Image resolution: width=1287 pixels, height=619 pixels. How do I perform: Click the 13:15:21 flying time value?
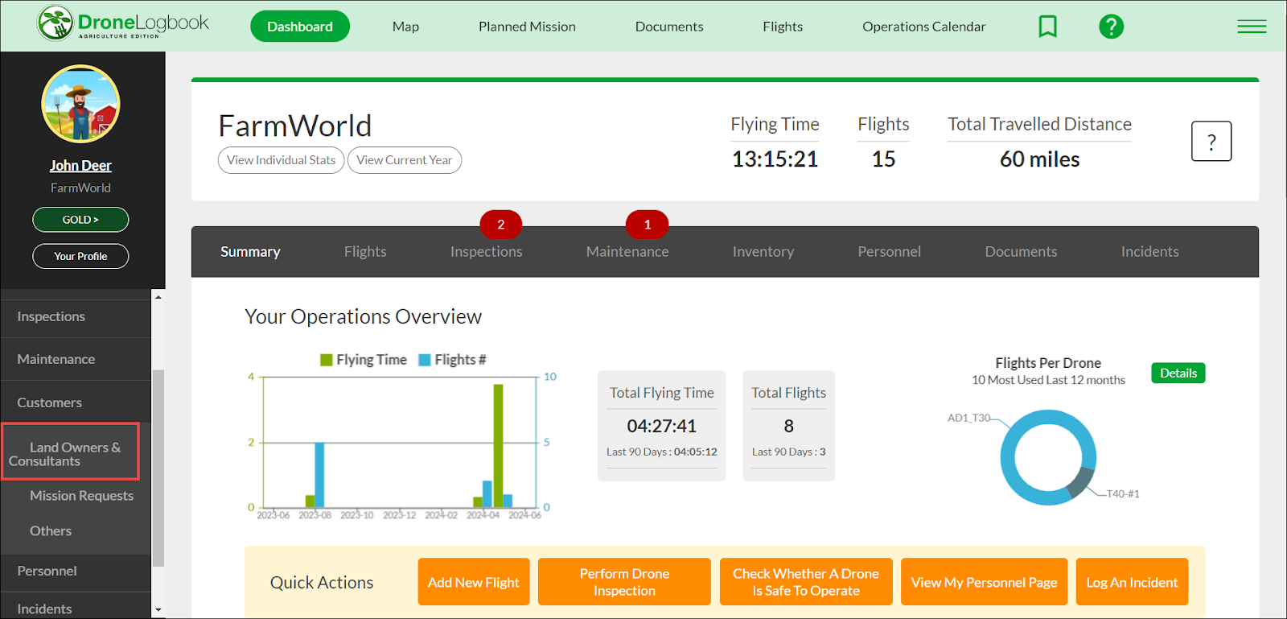click(775, 159)
